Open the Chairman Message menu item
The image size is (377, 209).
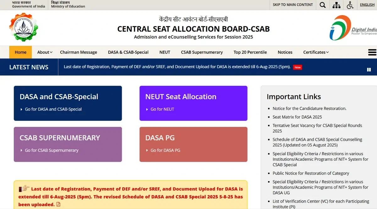click(79, 52)
